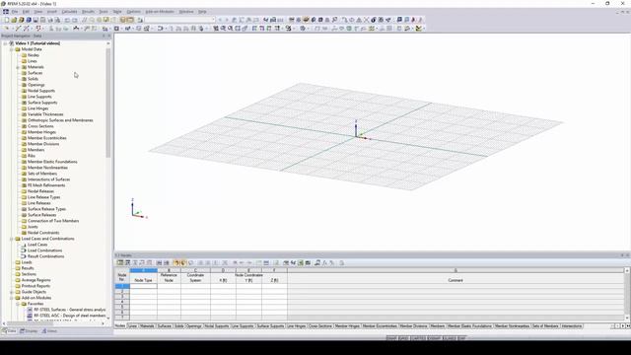Toggle GRID in the status bar

click(403, 338)
